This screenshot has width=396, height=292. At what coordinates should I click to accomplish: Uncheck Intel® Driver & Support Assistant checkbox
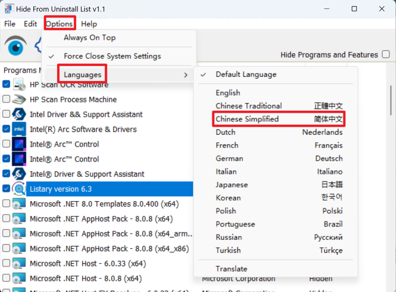pos(6,174)
